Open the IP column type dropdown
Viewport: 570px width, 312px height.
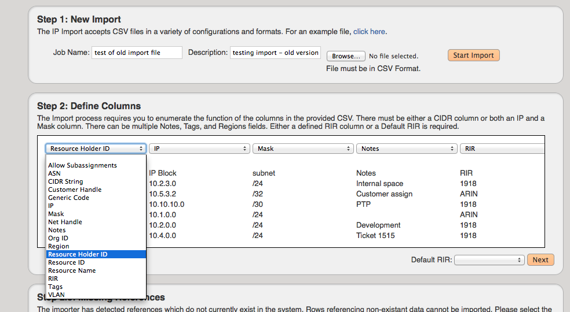coord(199,148)
